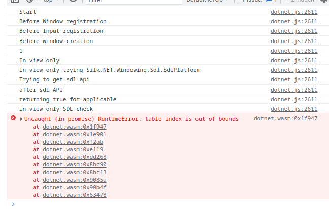Click the Filter text field

point(133,2)
